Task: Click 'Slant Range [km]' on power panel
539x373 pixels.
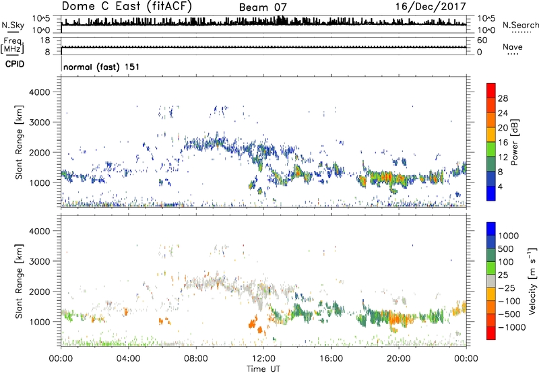Action: [19, 142]
